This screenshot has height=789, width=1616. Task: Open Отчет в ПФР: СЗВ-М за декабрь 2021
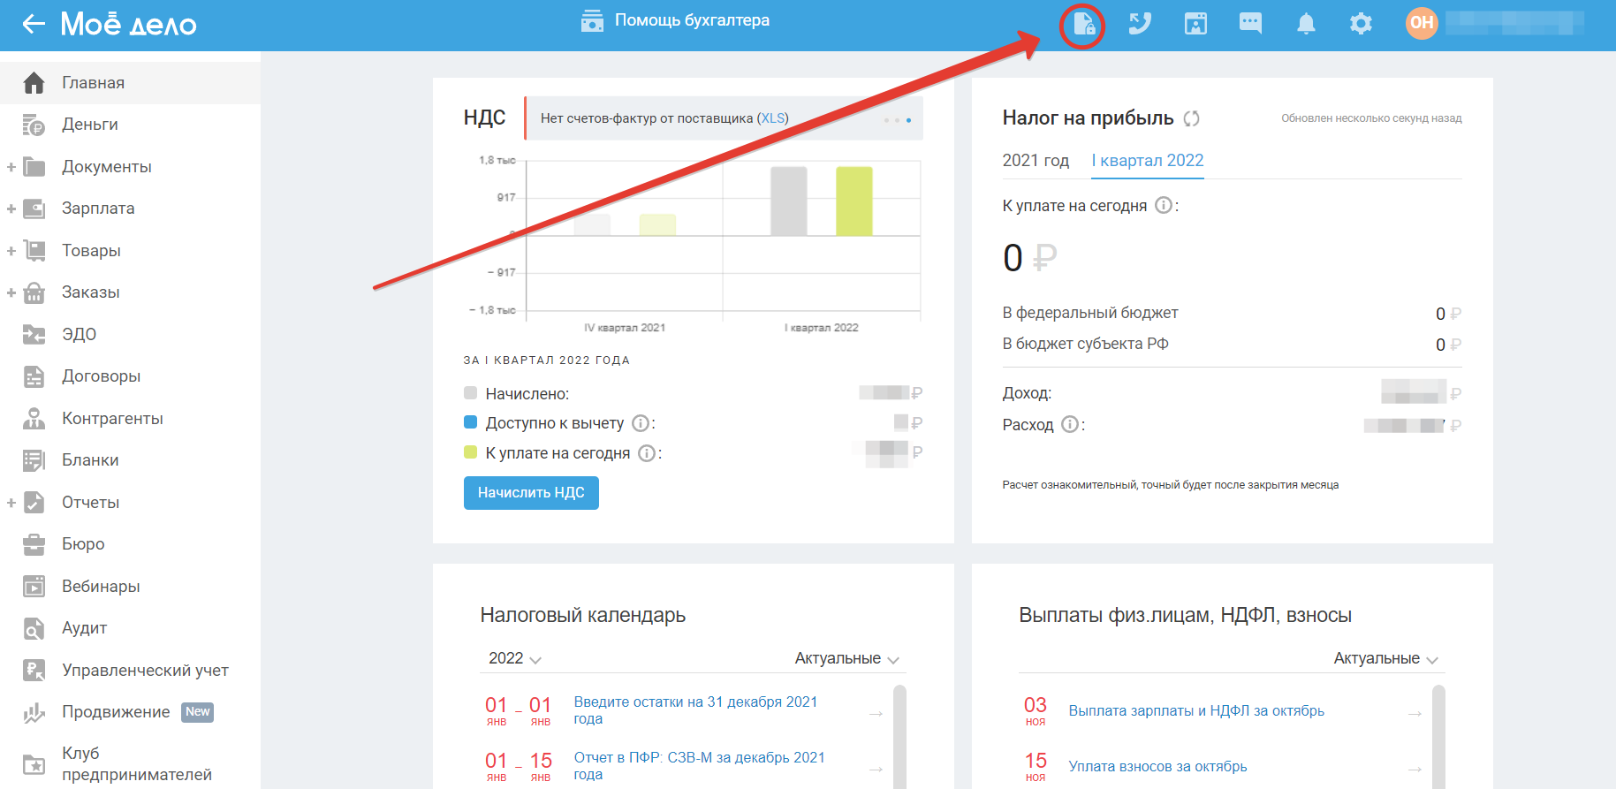pyautogui.click(x=699, y=766)
